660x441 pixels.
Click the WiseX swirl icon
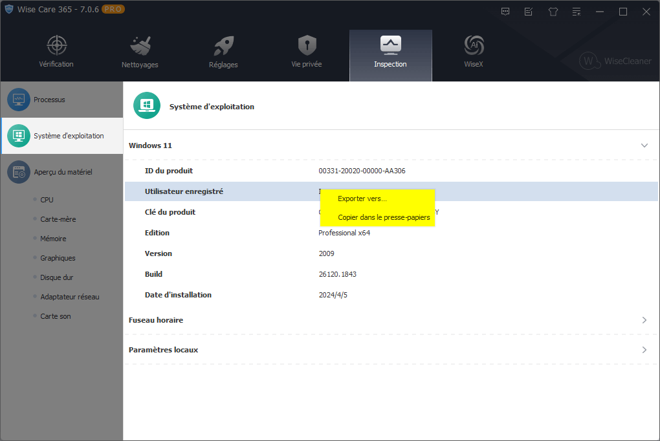click(474, 45)
